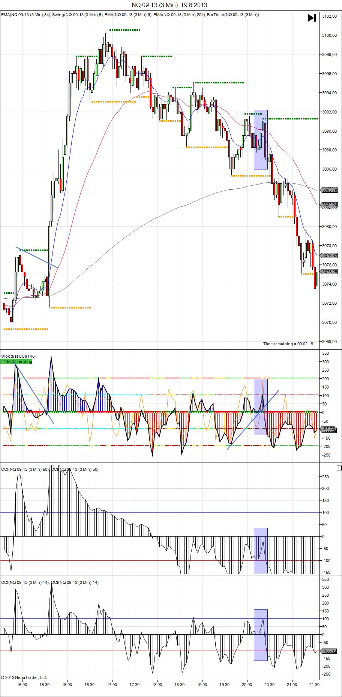This screenshot has width=342, height=697.
Task: Click the 3082,24 price marker
Action: click(330, 205)
